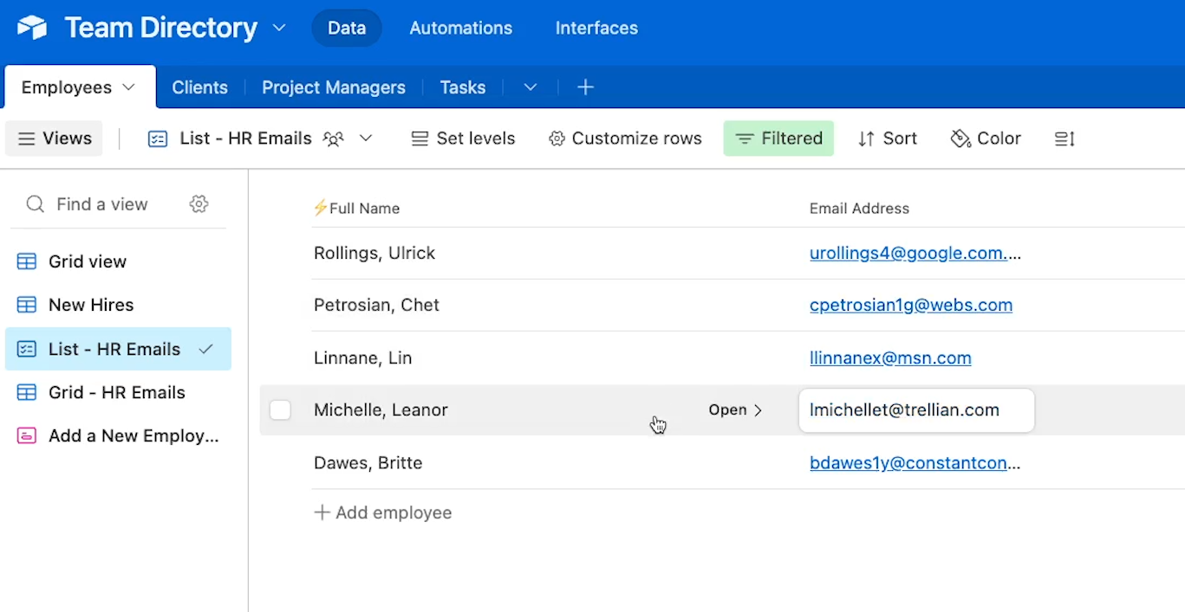Open urollings4@google.com email link

[x=908, y=254]
